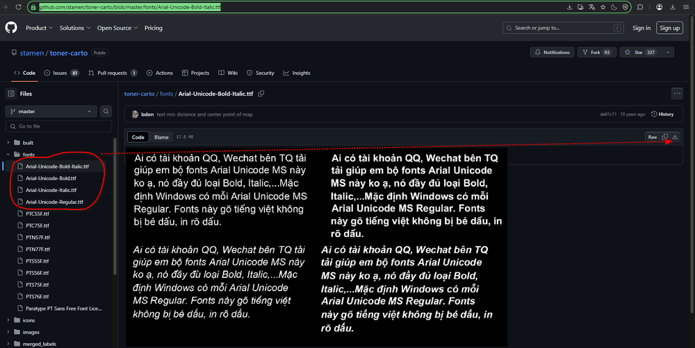The width and height of the screenshot is (695, 348).
Task: Click commit hash da61c11
Action: (x=608, y=114)
